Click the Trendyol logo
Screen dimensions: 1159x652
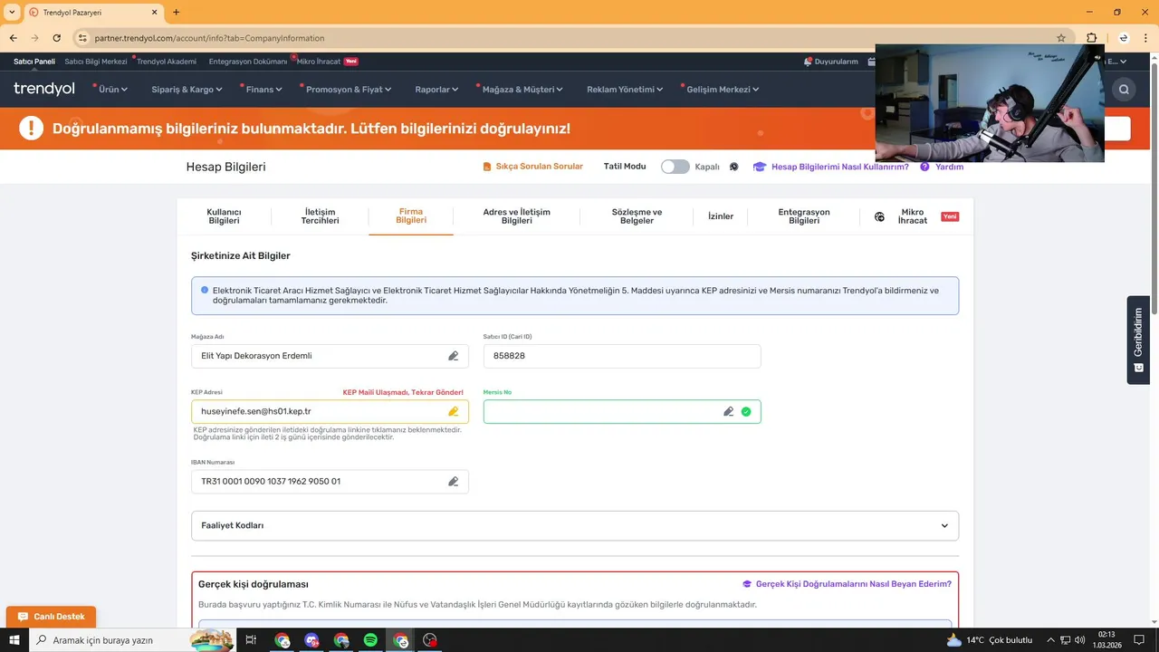pyautogui.click(x=44, y=89)
